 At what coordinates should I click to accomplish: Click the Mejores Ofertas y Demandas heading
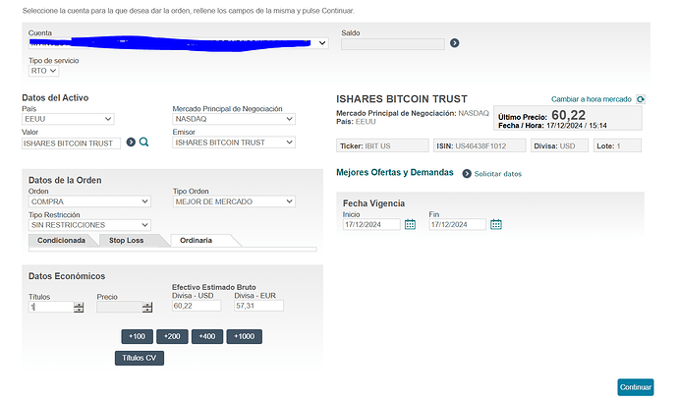point(395,172)
